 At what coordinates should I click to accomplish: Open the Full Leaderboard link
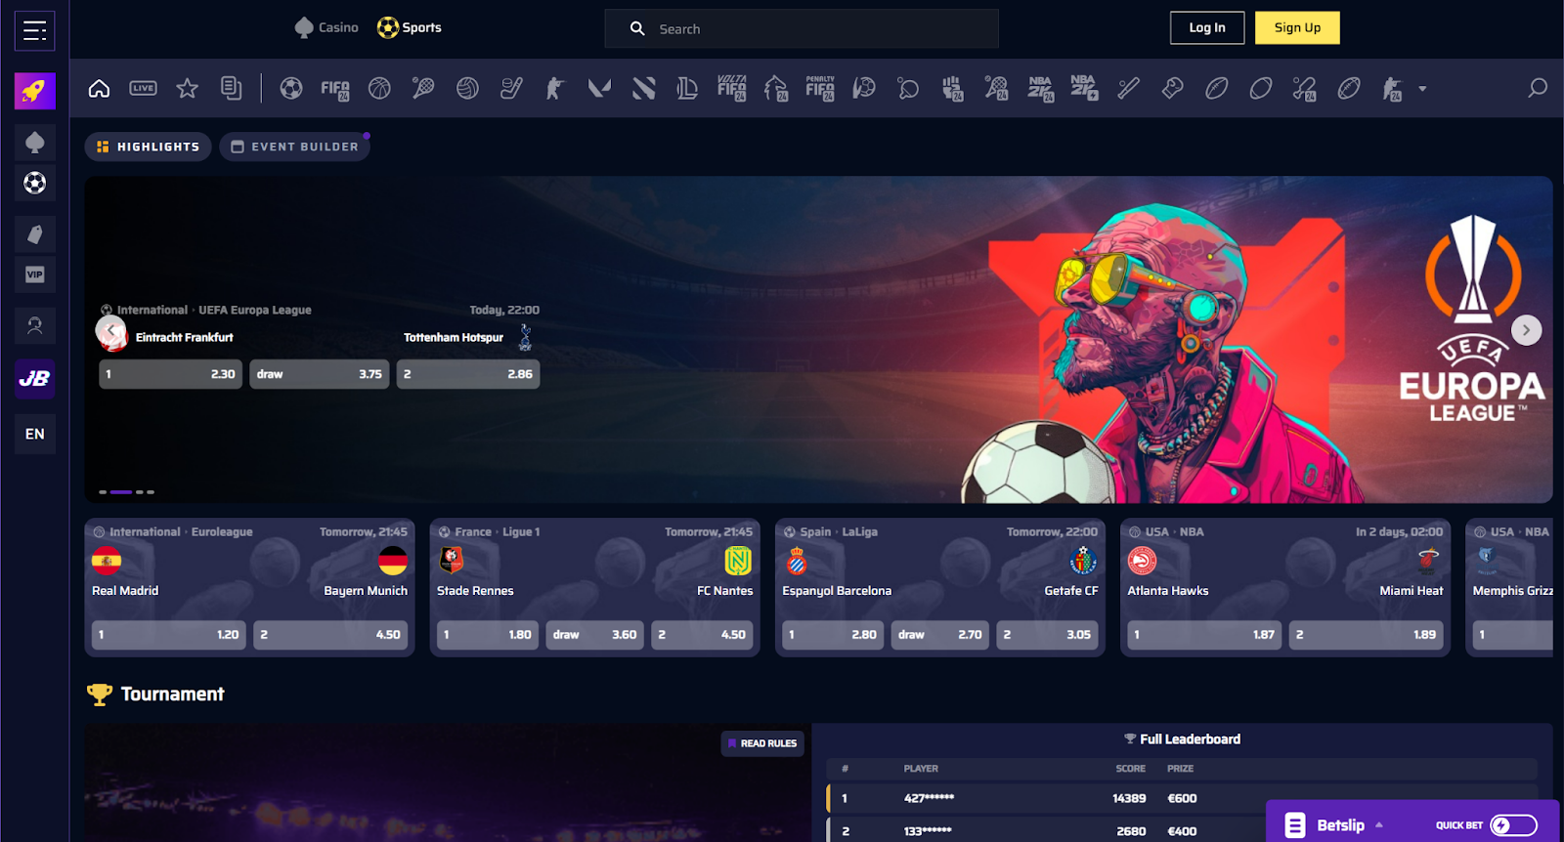(x=1182, y=739)
